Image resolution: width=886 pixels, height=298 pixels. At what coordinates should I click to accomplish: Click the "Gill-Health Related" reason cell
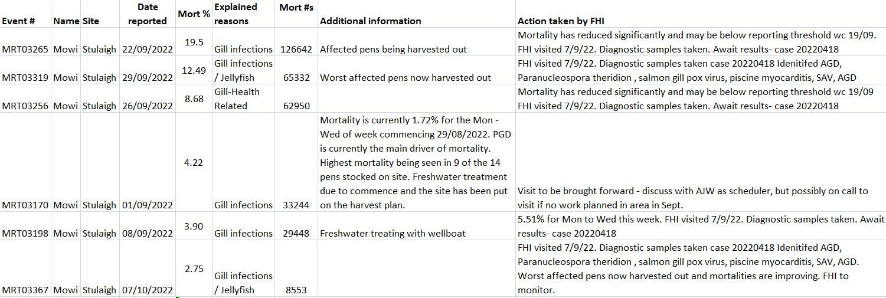(237, 99)
